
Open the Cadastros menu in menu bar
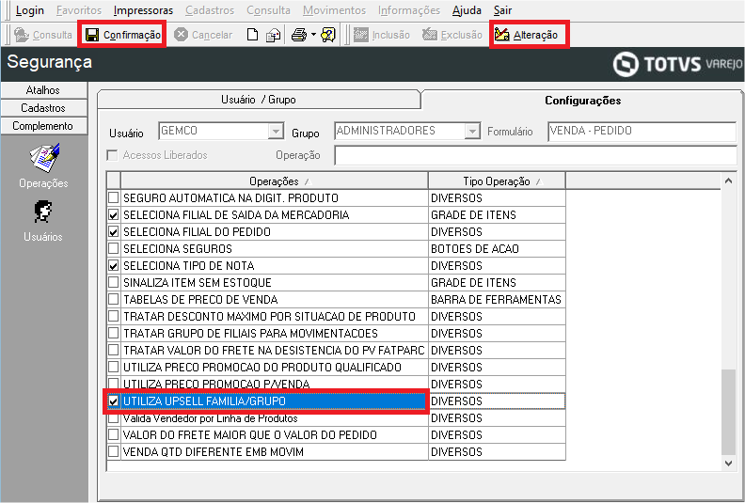(x=210, y=10)
